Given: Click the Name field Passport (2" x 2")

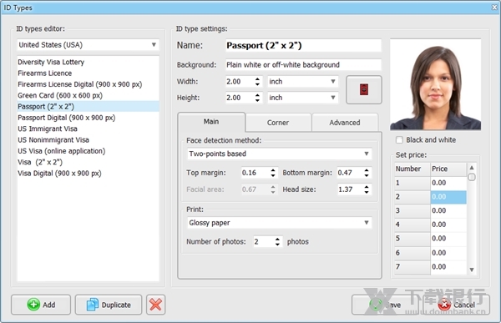Looking at the screenshot, I should click(303, 45).
